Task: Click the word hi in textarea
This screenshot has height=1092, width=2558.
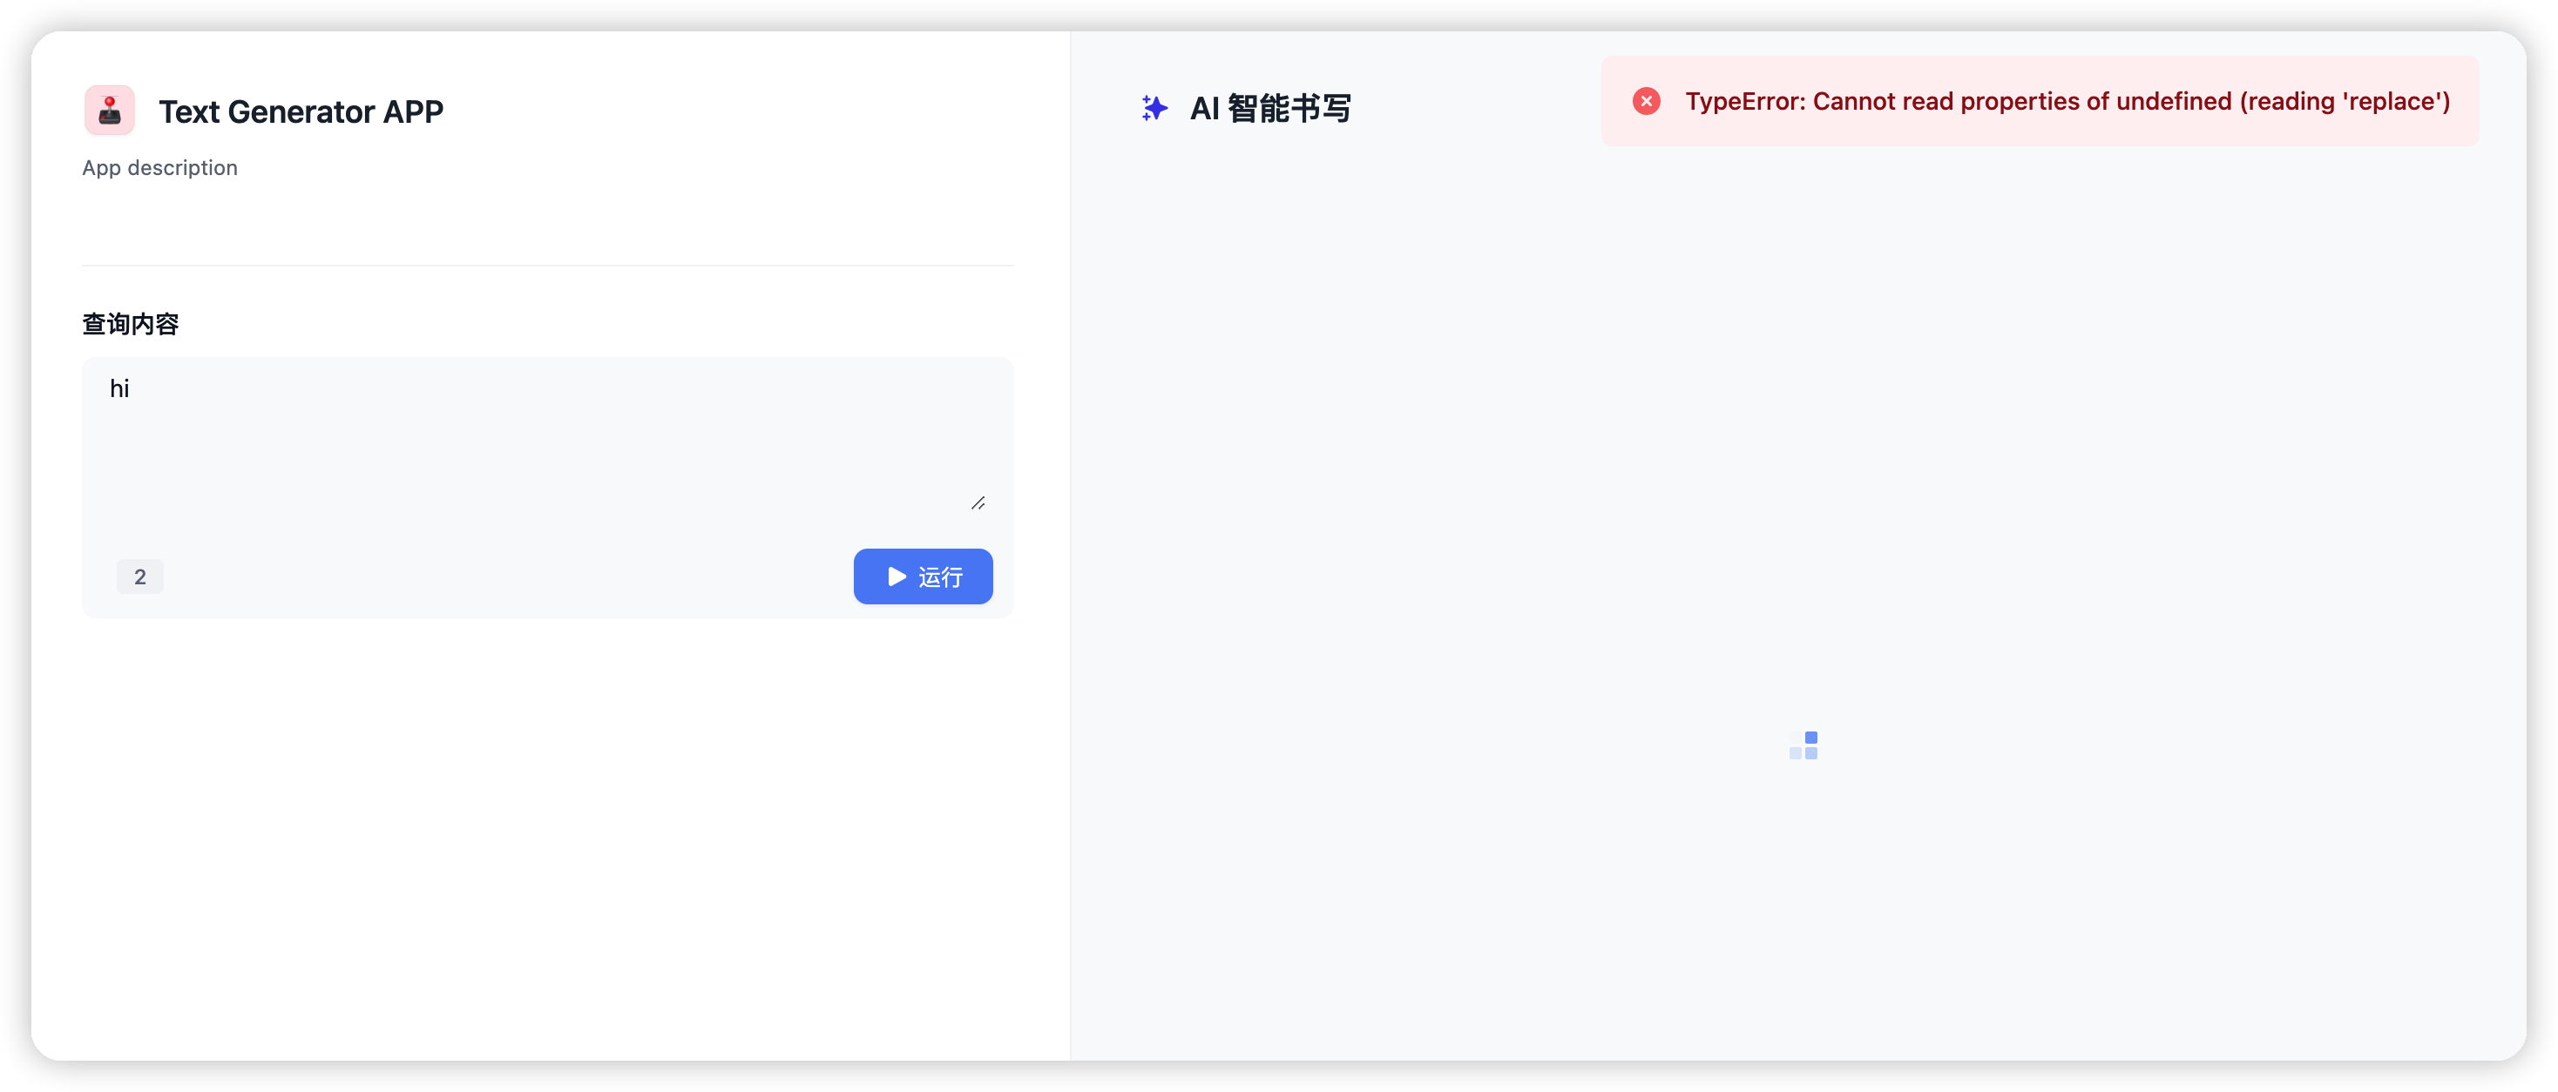Action: coord(119,389)
